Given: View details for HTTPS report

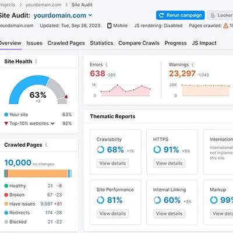Looking at the screenshot, I should 170,163.
